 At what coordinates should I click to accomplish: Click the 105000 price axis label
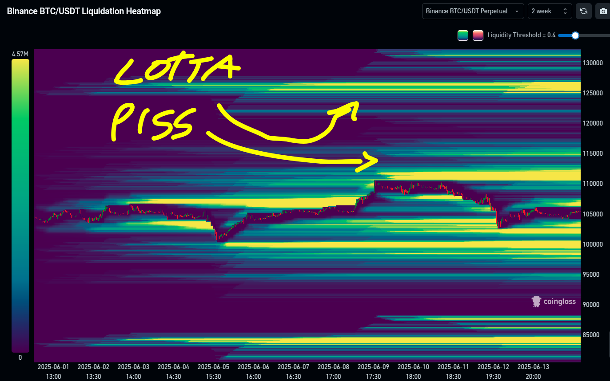click(x=592, y=214)
